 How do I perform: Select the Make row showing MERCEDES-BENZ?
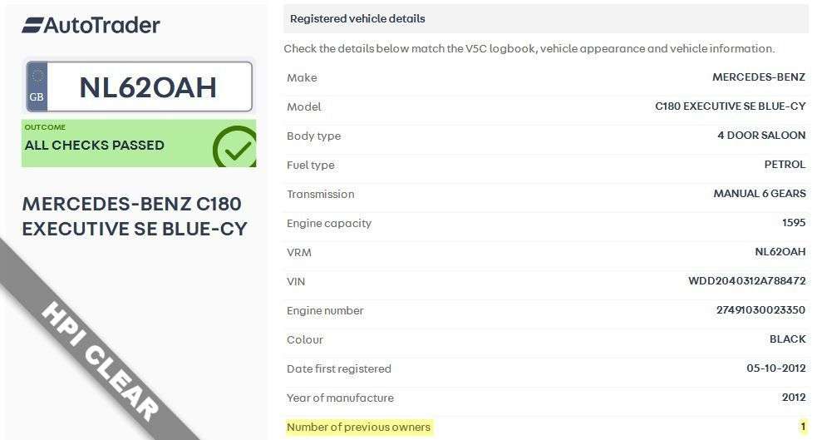pos(545,77)
